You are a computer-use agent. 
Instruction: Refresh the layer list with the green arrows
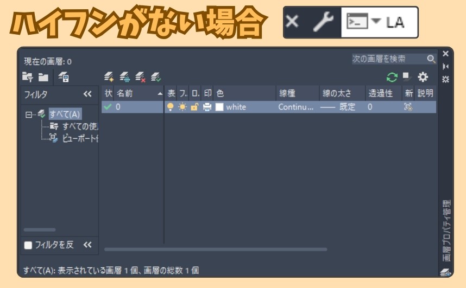[392, 77]
